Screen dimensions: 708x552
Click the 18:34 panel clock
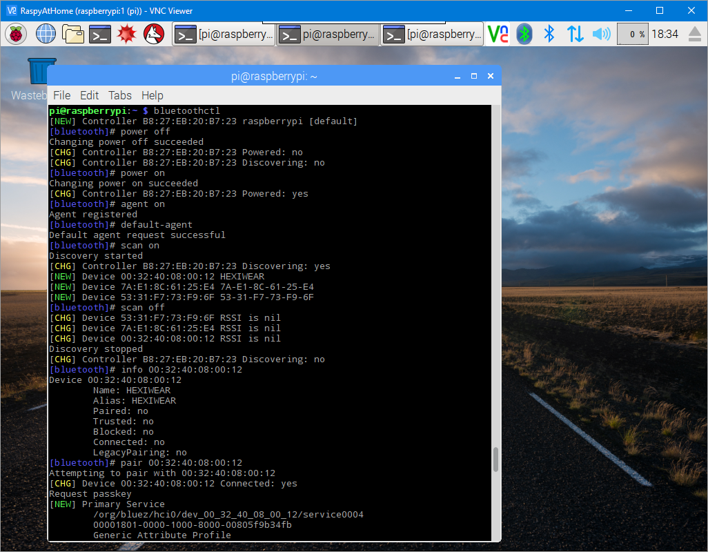coord(665,34)
